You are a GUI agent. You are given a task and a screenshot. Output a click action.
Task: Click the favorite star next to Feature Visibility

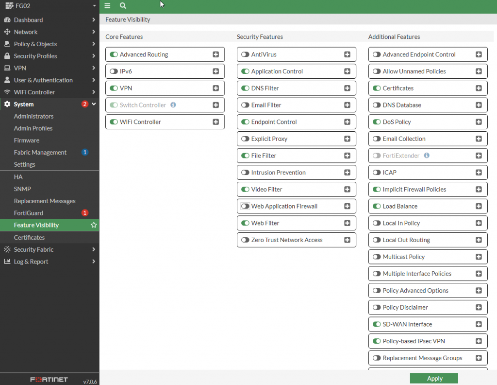coord(94,225)
